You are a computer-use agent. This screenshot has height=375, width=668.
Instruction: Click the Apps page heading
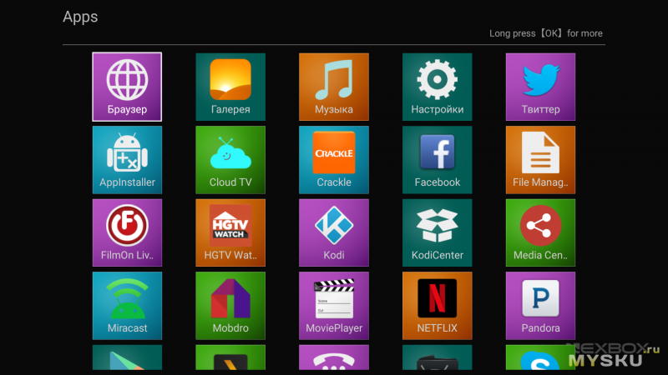pos(80,17)
